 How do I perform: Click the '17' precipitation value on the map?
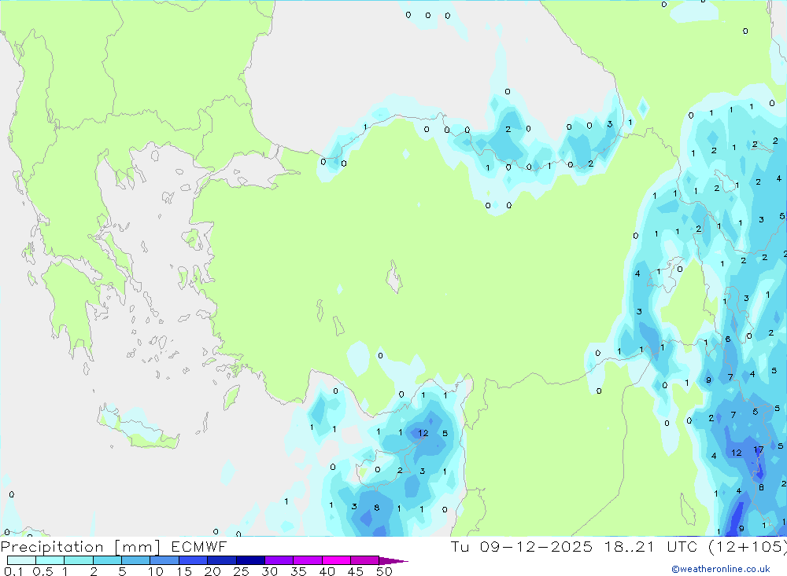click(x=759, y=449)
